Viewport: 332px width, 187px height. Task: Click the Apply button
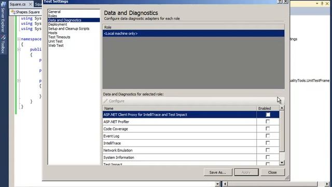[246, 172]
